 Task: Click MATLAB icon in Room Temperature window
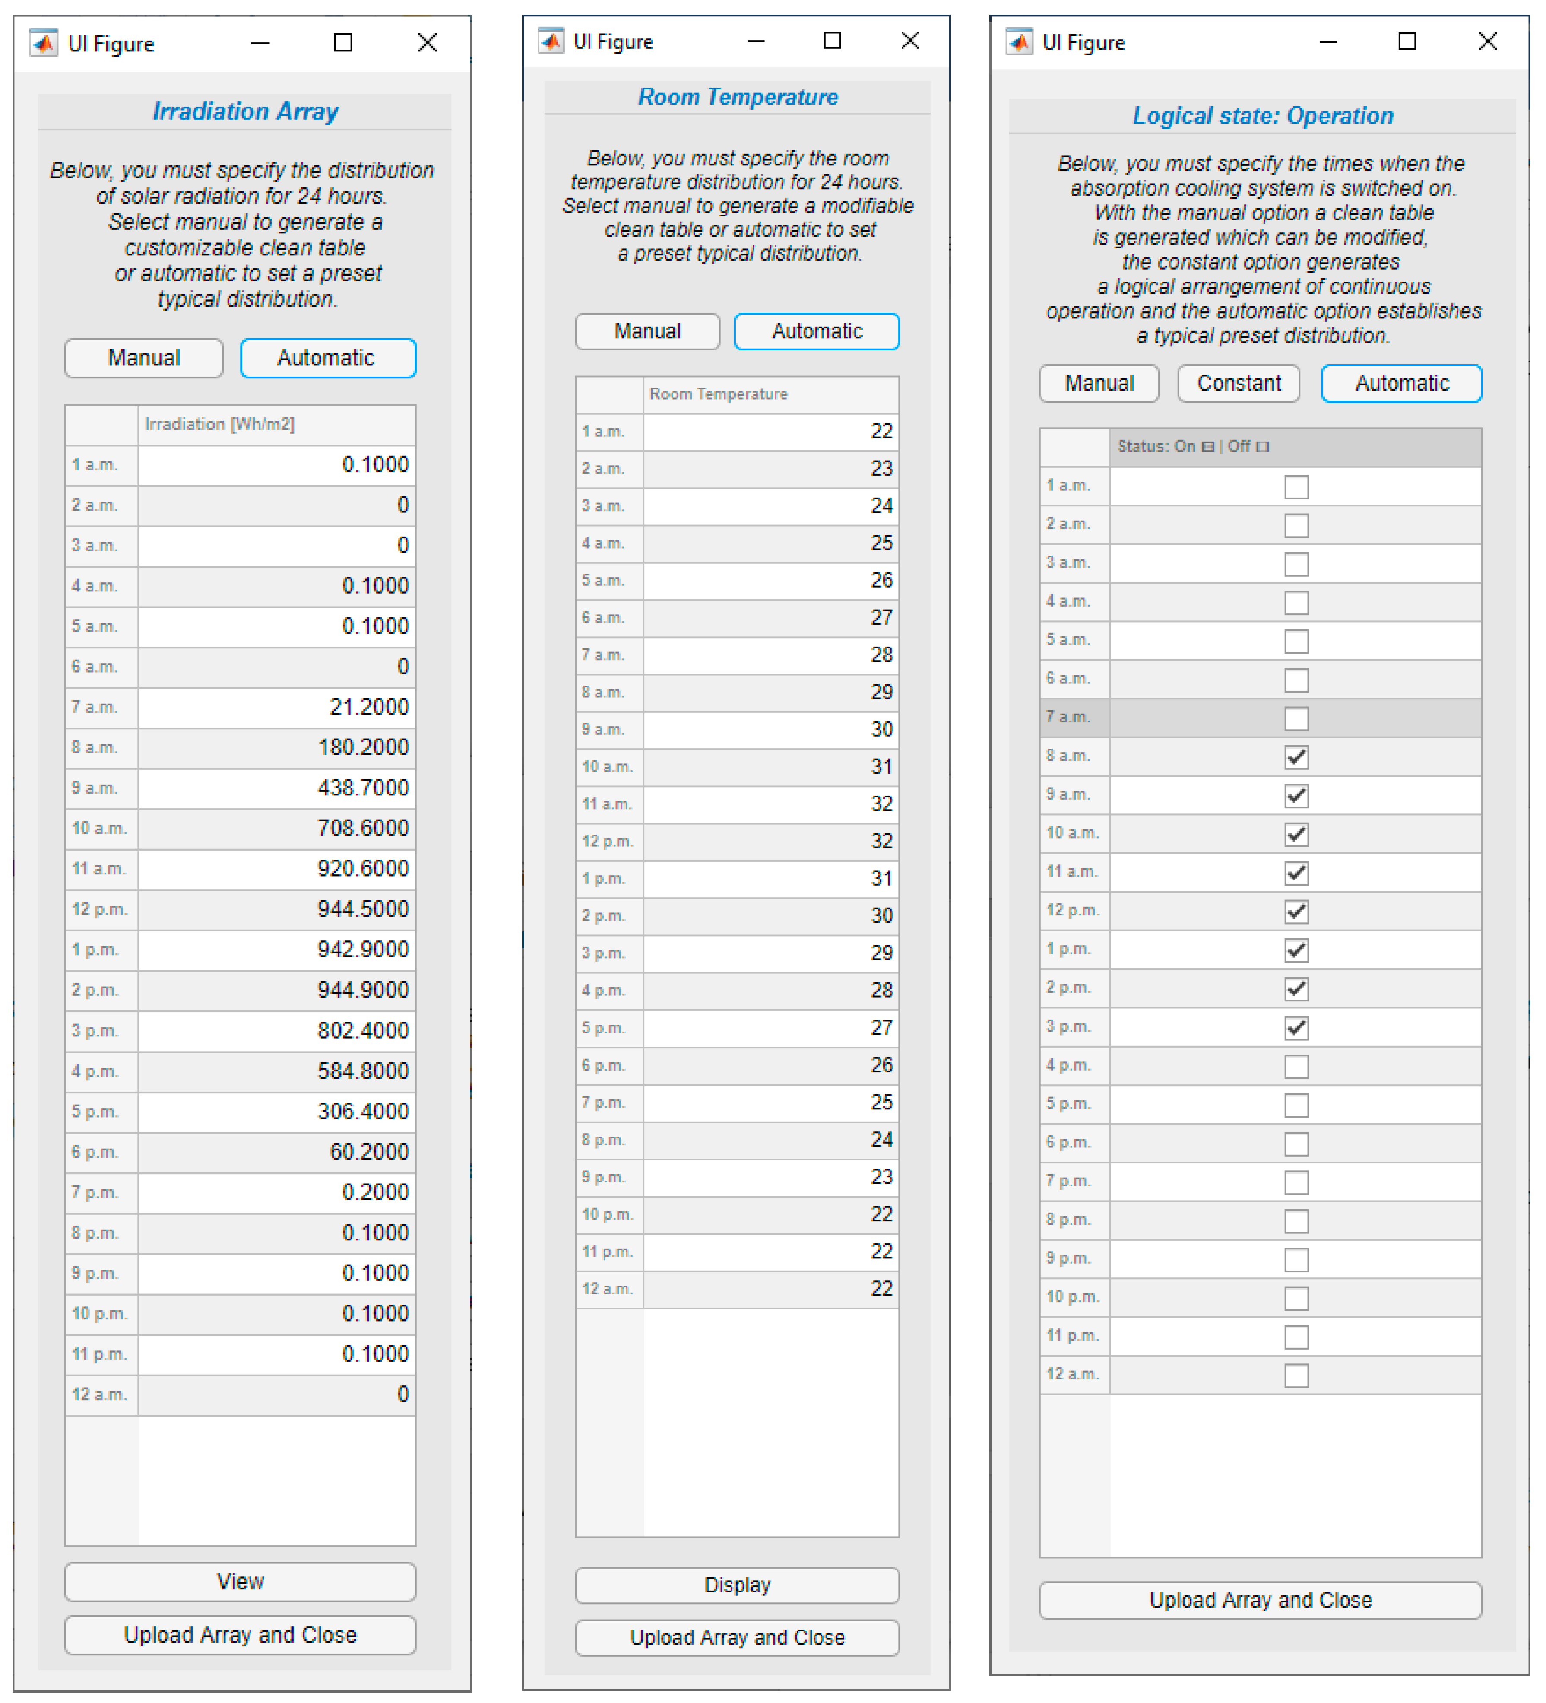[x=551, y=41]
